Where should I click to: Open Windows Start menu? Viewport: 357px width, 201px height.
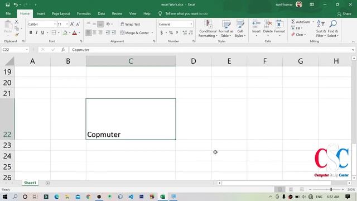point(5,197)
